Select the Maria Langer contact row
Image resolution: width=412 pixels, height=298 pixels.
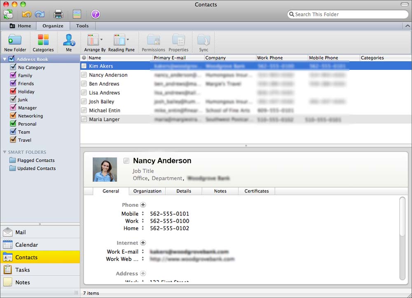click(246, 119)
